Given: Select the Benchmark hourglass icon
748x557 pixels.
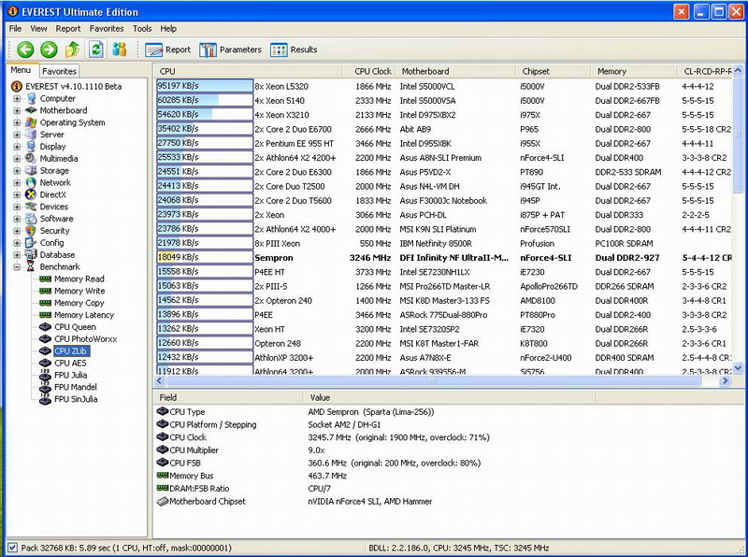Looking at the screenshot, I should click(32, 266).
